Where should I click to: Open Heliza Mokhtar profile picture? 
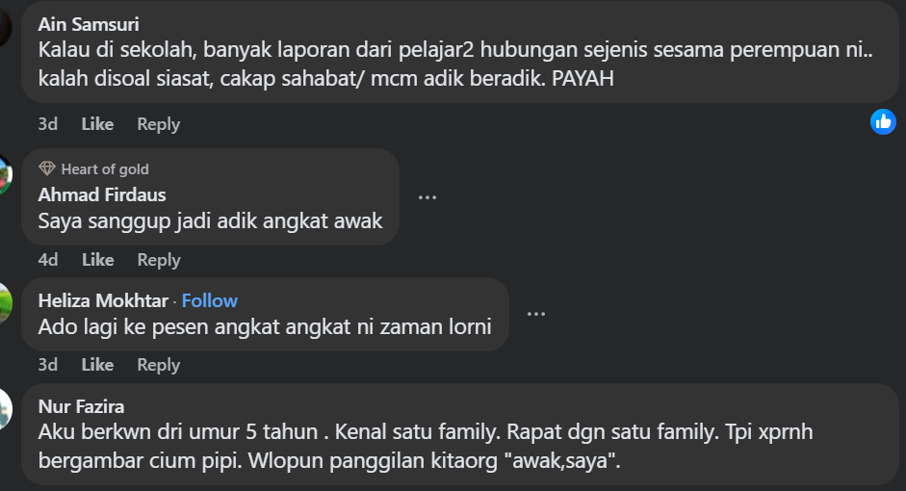coord(5,303)
